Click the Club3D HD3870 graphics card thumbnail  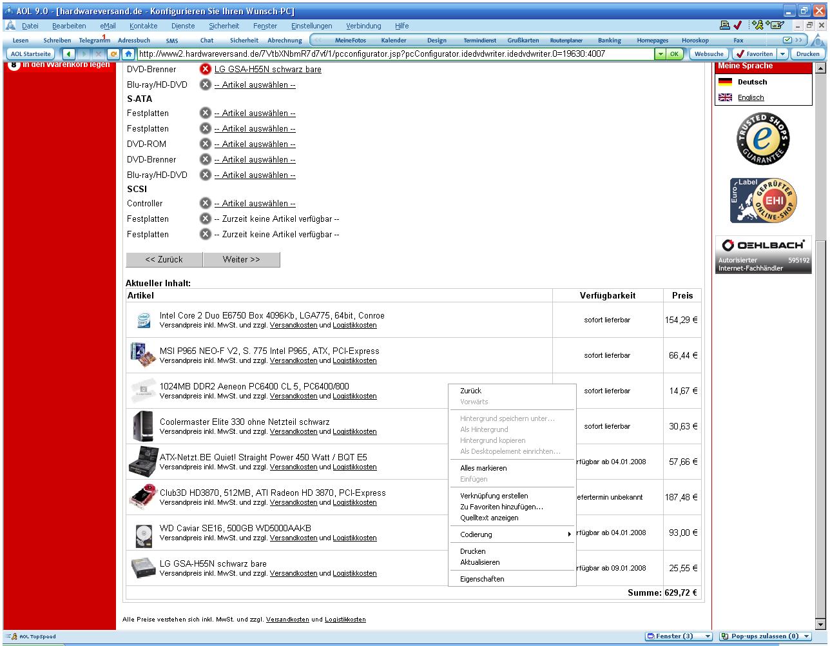142,497
